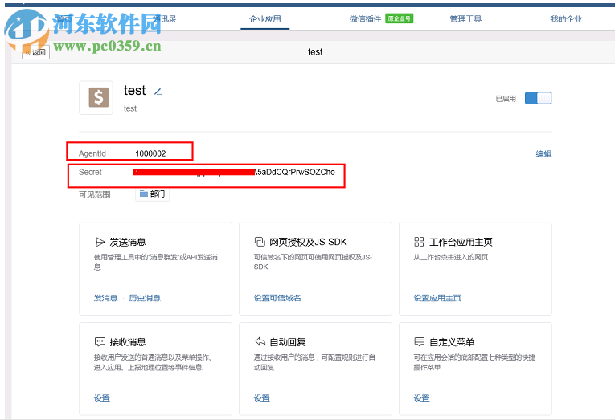Select the AgentId value 1000002
The width and height of the screenshot is (615, 420).
pos(150,153)
